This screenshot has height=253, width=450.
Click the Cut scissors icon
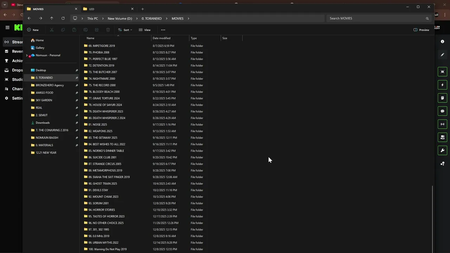[x=52, y=30]
